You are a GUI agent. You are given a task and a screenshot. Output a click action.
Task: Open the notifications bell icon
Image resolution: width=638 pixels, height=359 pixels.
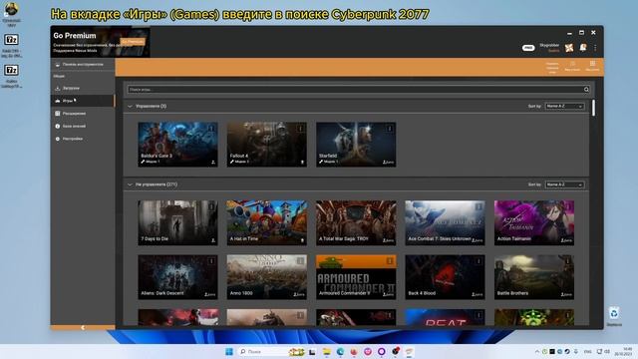point(582,48)
